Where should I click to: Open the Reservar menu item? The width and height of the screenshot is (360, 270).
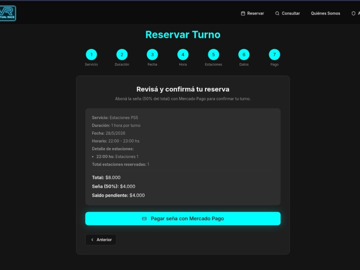(252, 13)
